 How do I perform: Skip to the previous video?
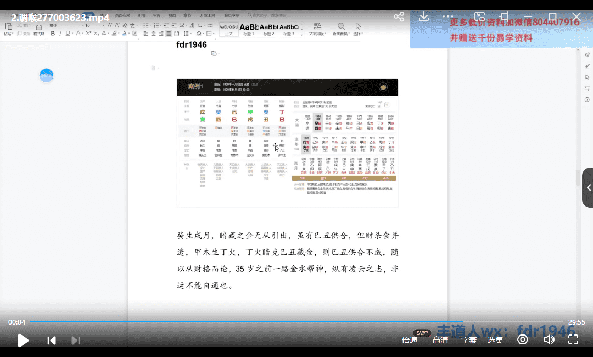pos(52,341)
